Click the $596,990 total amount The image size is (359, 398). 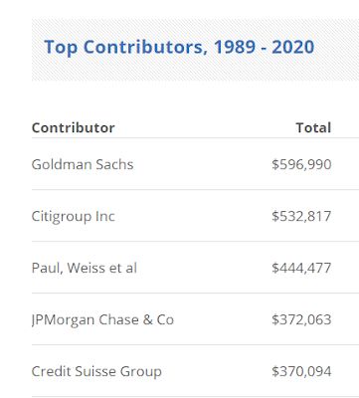point(301,164)
